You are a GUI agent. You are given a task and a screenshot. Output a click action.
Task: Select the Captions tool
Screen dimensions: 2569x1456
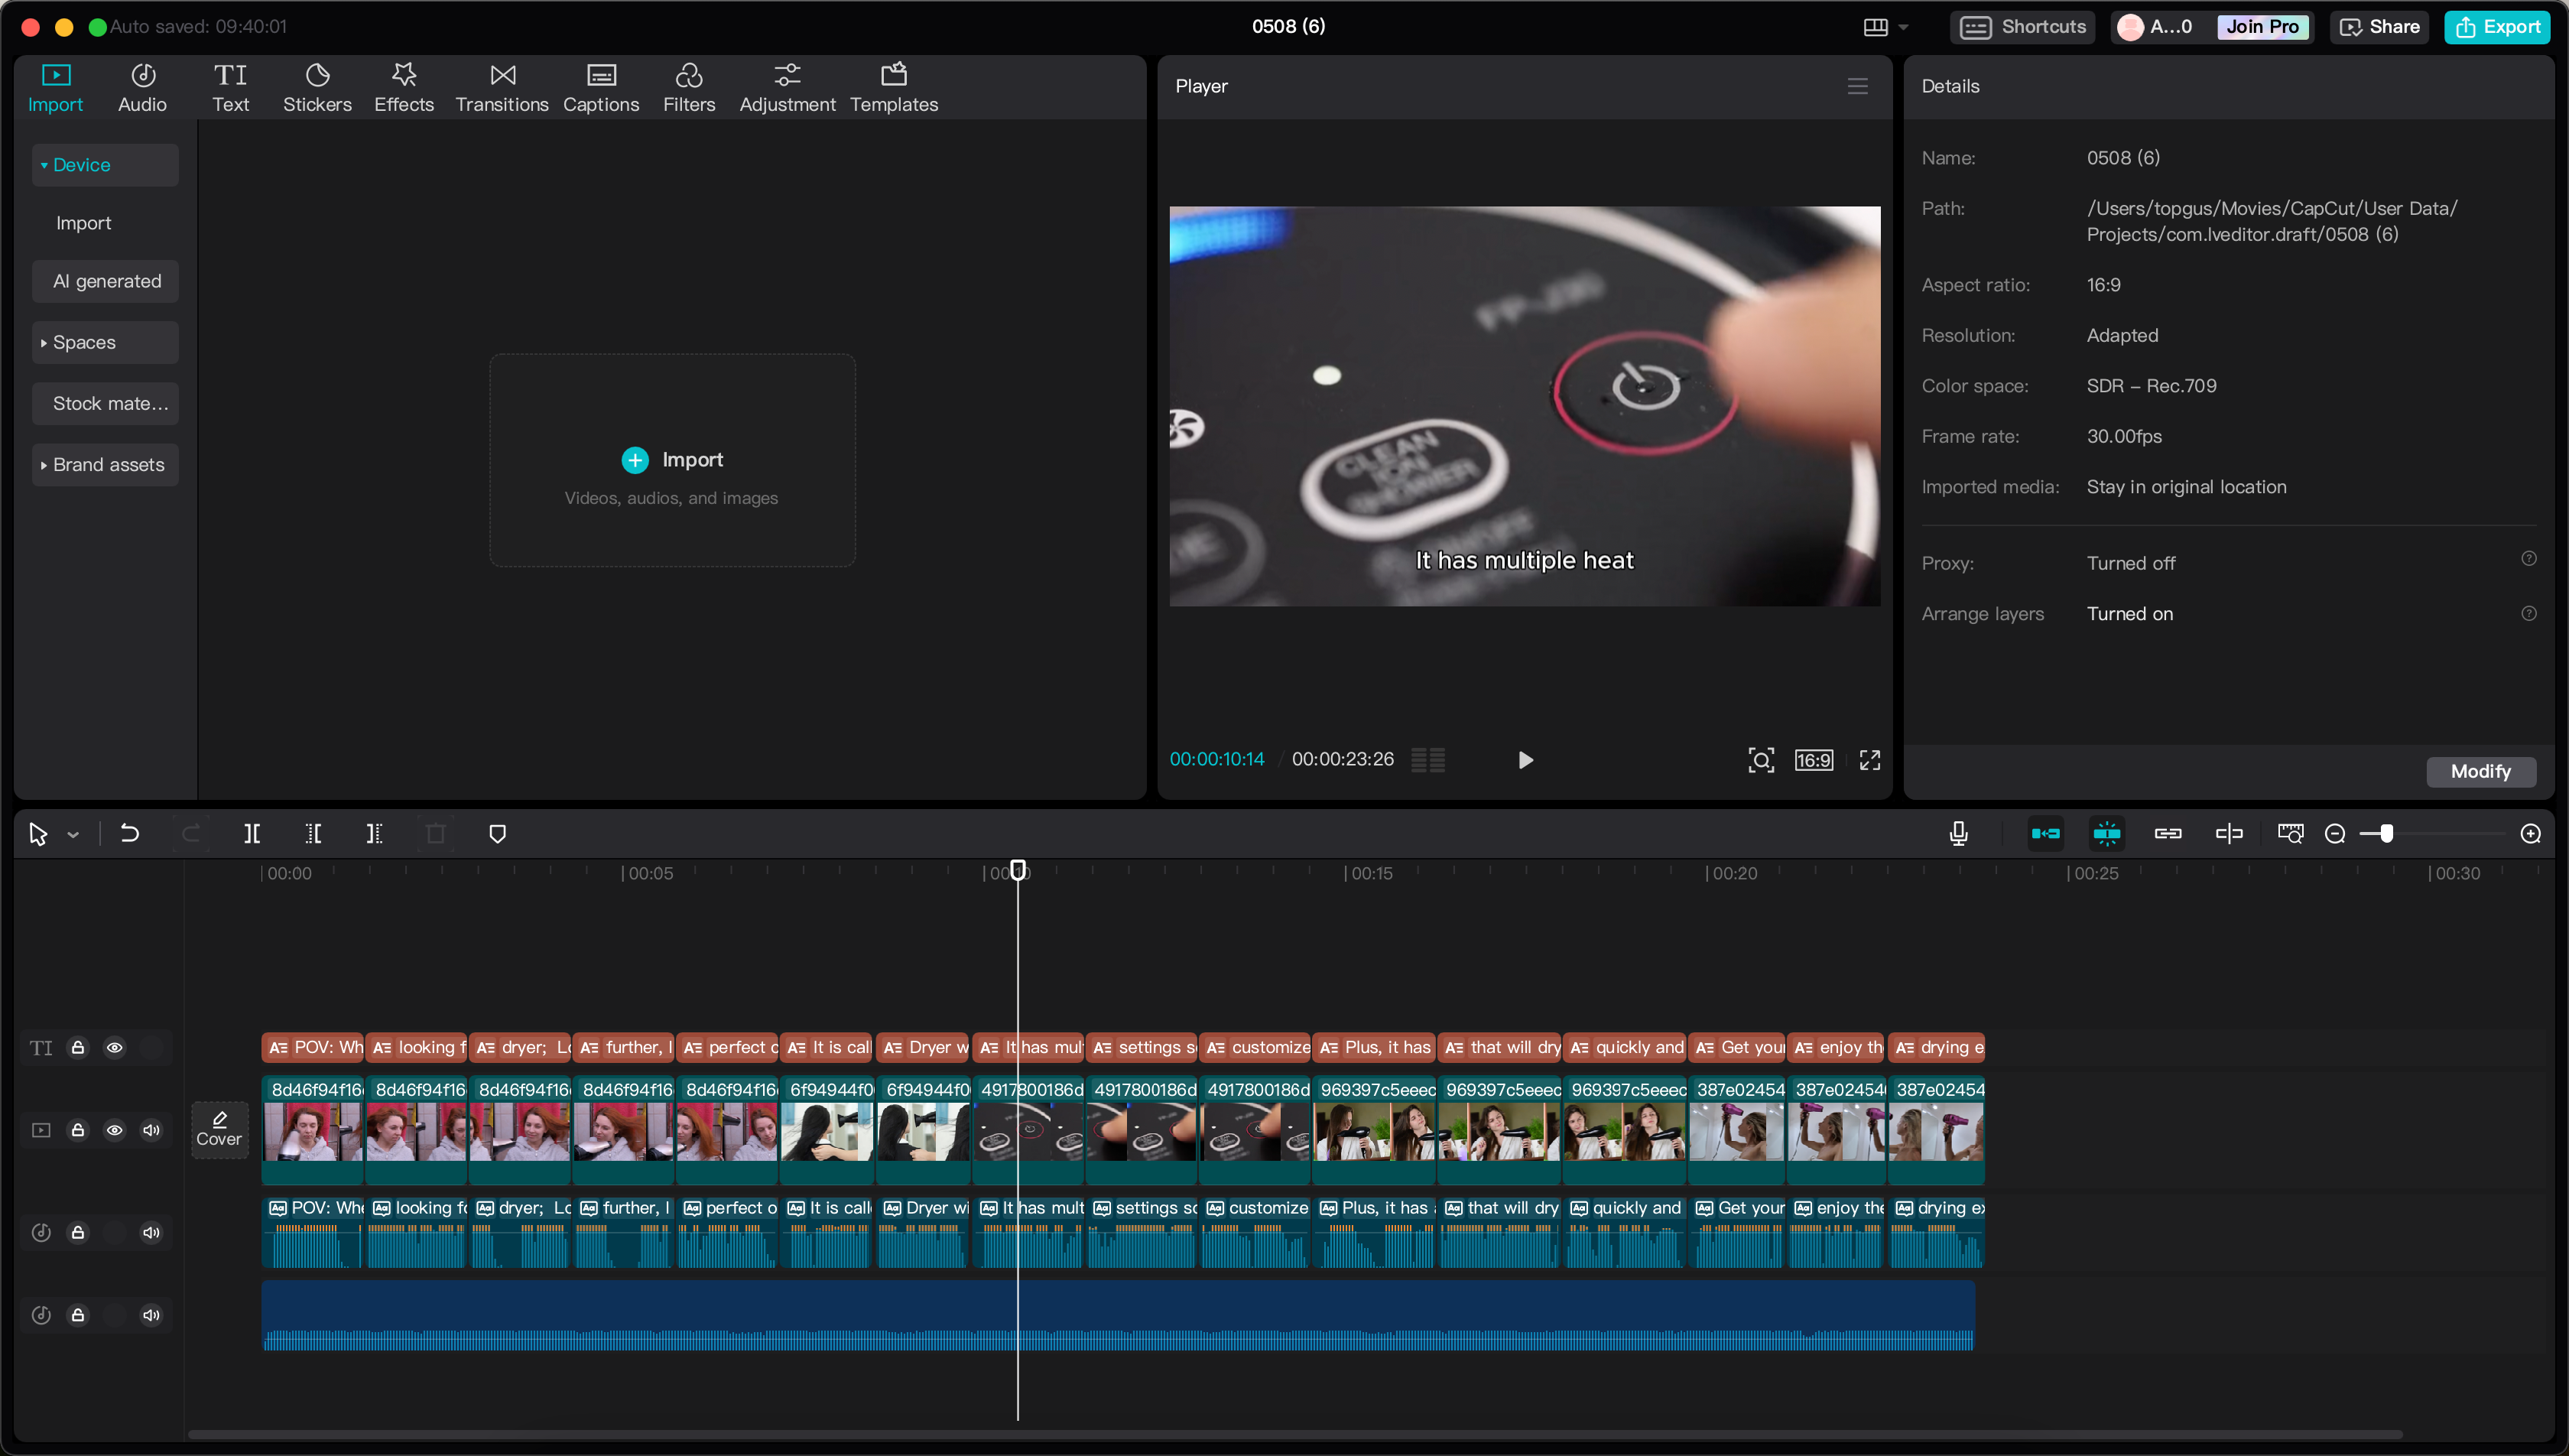tap(601, 86)
